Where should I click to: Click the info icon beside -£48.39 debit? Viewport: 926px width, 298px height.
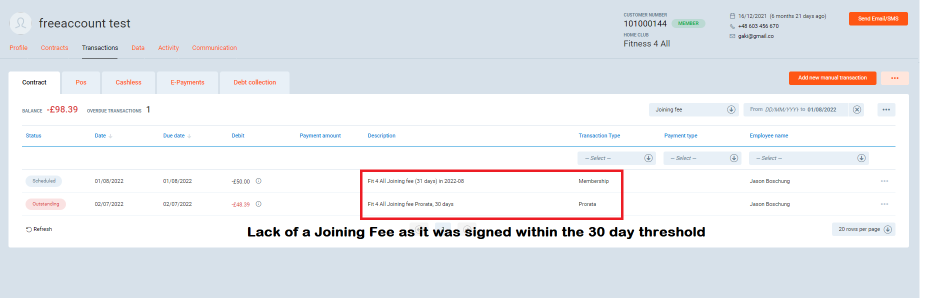[x=258, y=204]
